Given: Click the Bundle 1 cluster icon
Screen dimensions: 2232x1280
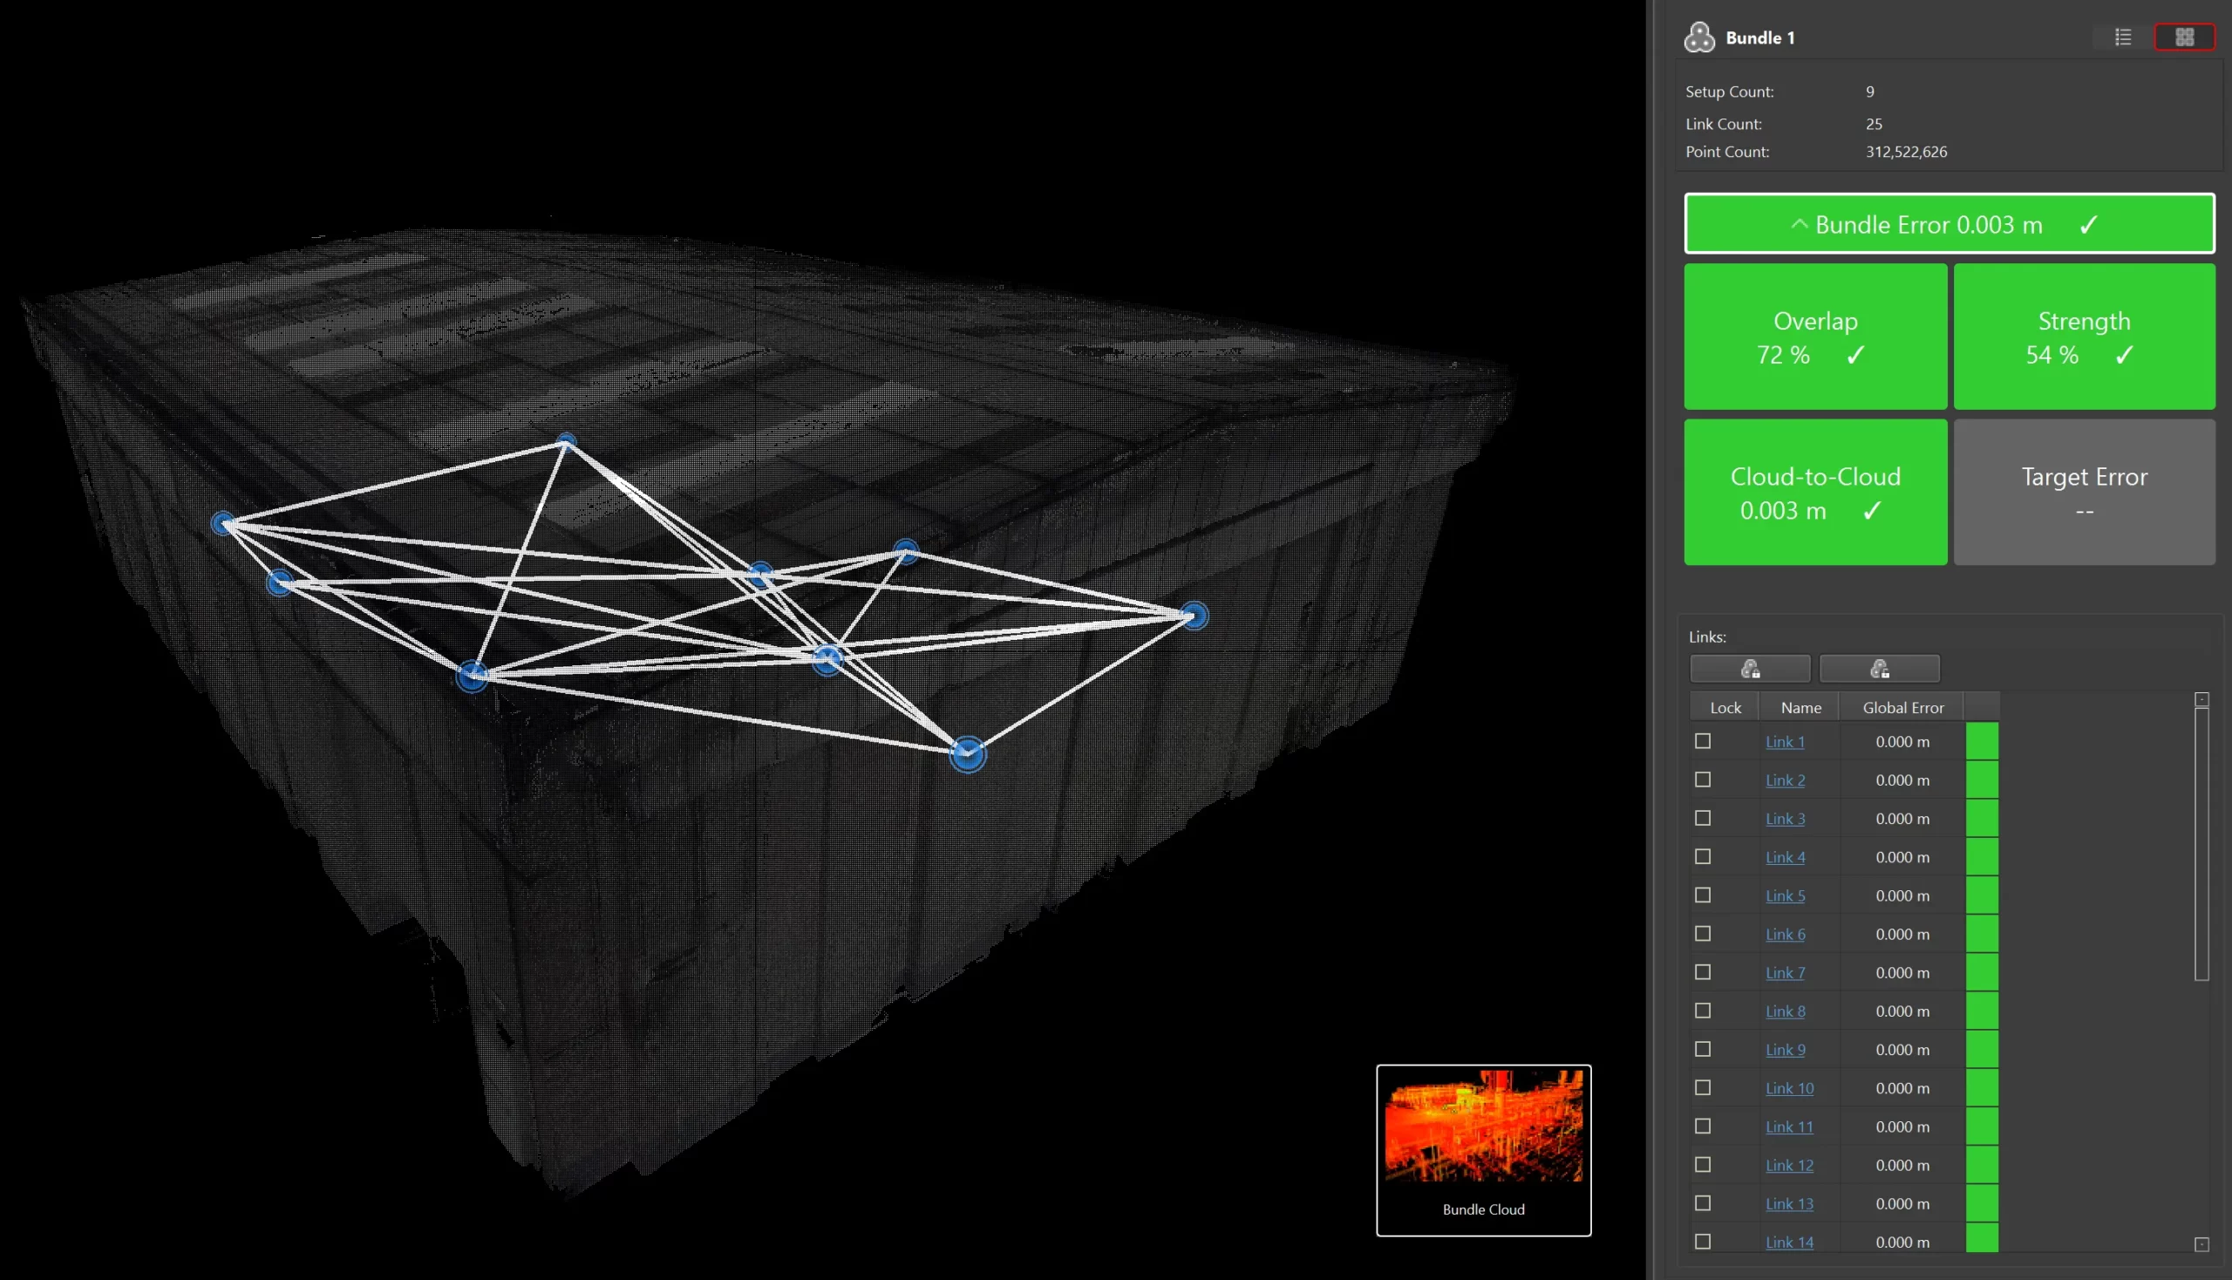Looking at the screenshot, I should coord(1698,37).
